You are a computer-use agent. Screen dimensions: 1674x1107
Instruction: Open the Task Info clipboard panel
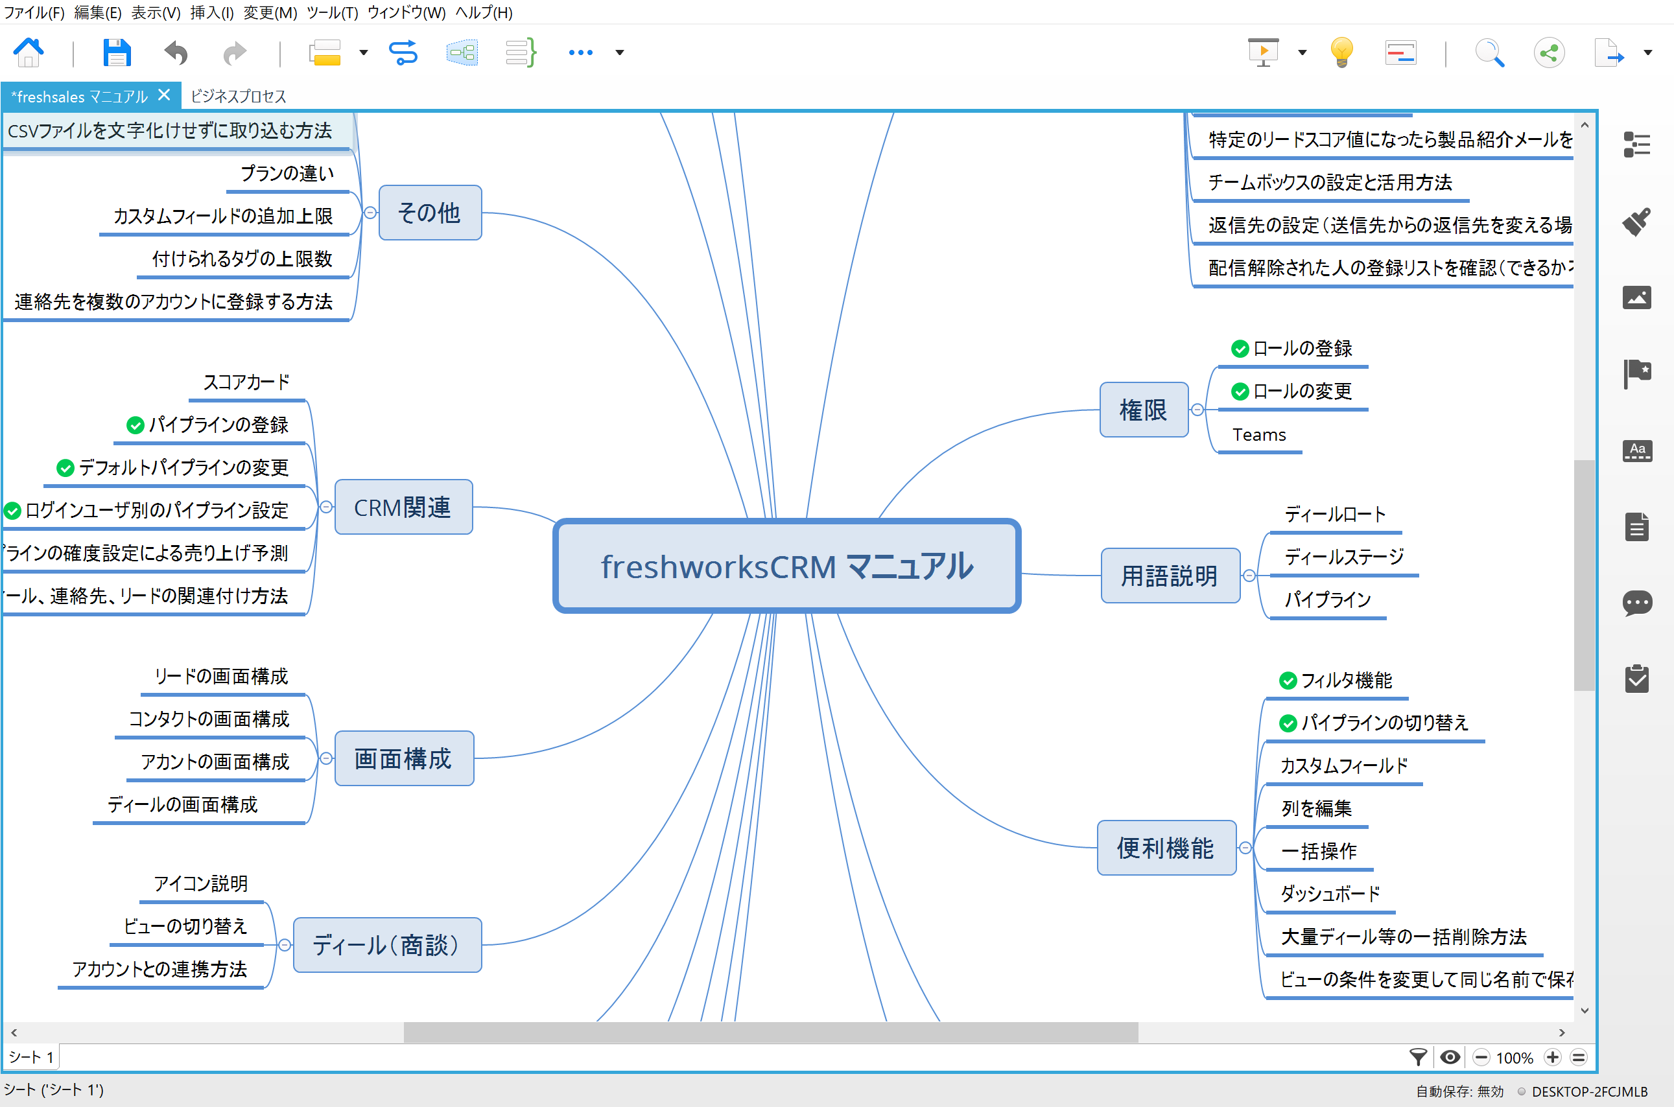1636,679
